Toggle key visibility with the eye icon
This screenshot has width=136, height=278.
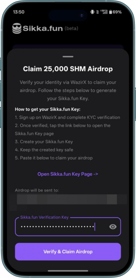click(x=113, y=227)
